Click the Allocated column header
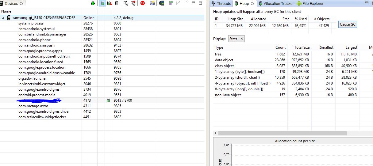 click(256, 19)
